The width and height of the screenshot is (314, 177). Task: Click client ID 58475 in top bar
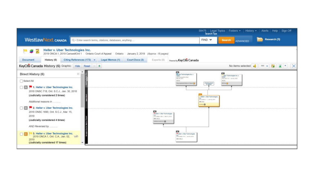click(202, 31)
